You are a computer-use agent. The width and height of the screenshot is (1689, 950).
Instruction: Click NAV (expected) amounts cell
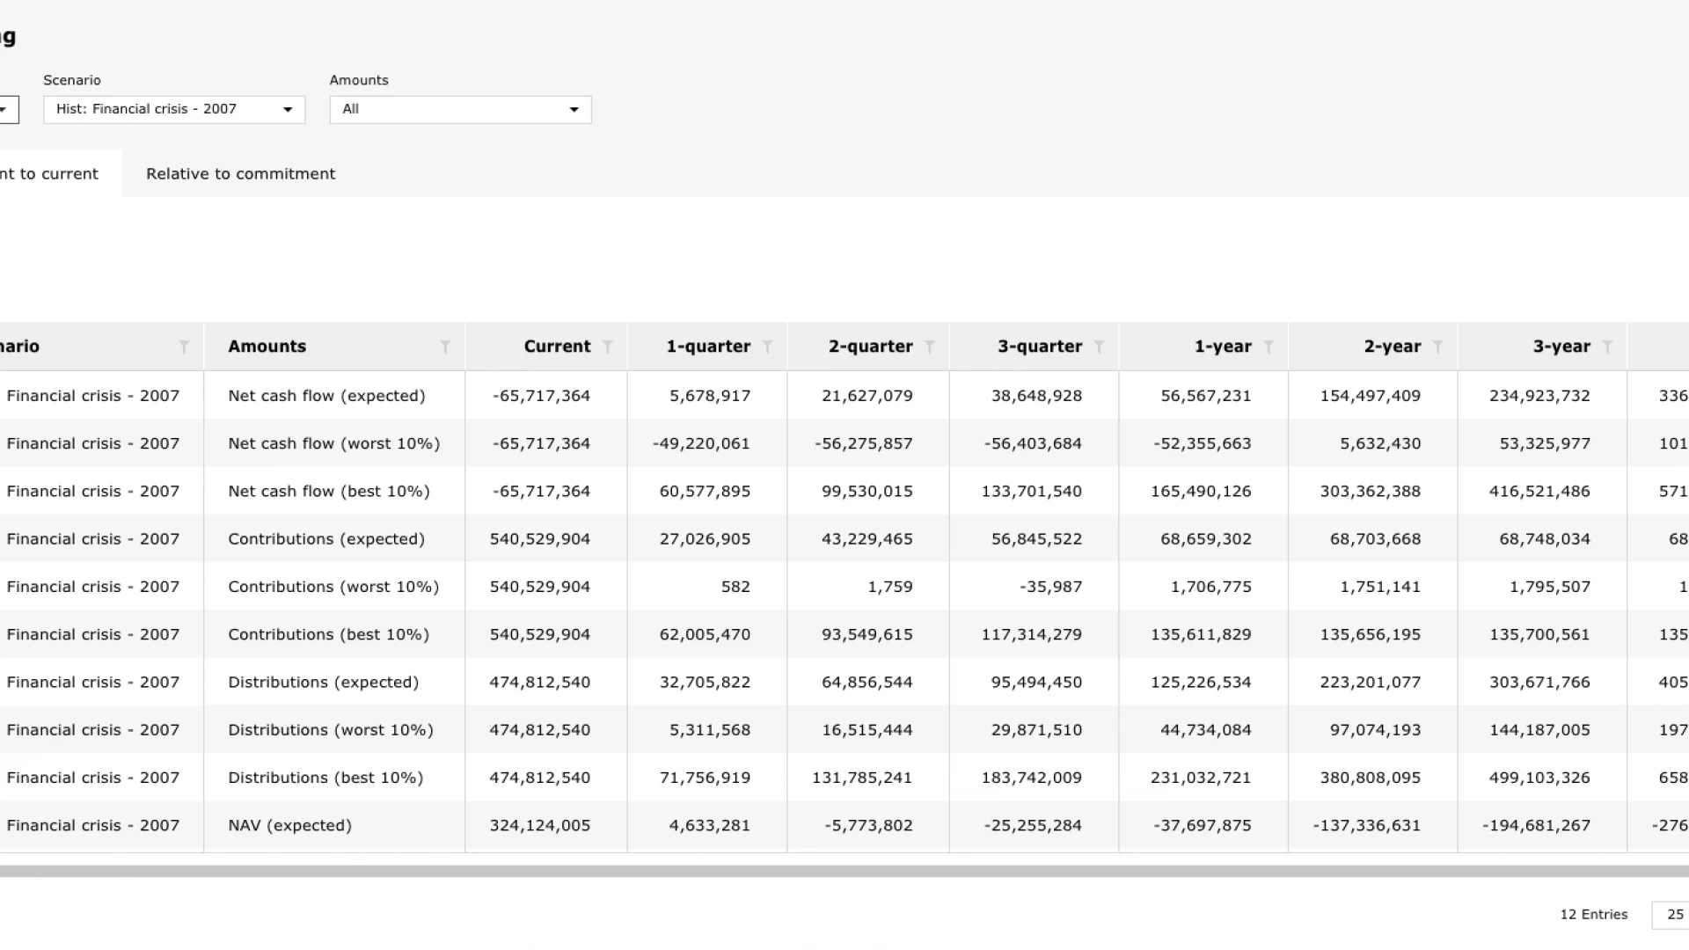coord(289,825)
